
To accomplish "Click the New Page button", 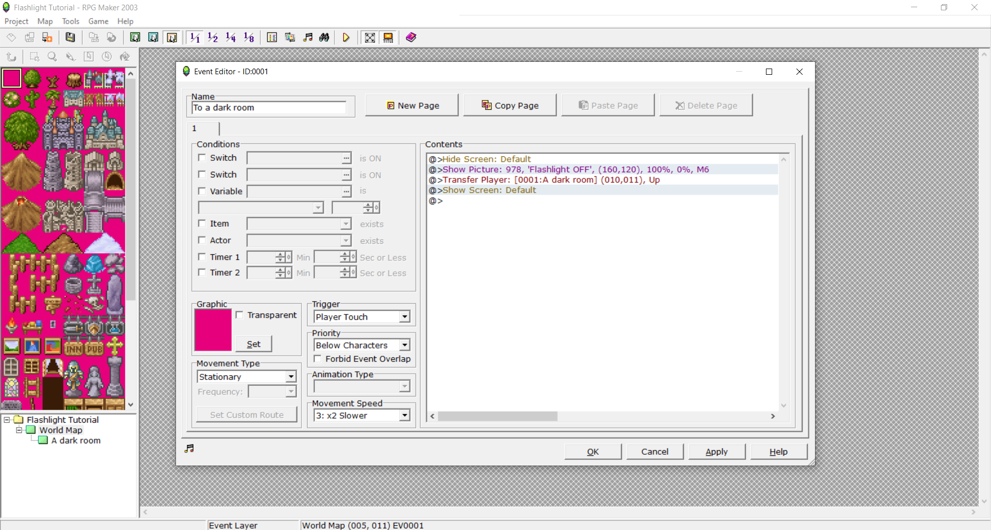I will tap(412, 105).
